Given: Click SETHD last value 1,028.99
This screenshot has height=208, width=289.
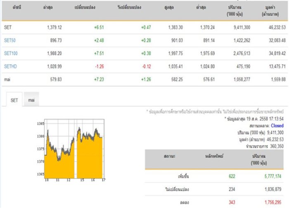Looking at the screenshot, I should click(x=54, y=66).
